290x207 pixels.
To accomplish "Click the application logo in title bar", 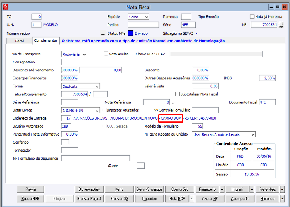I will pos(5,7).
